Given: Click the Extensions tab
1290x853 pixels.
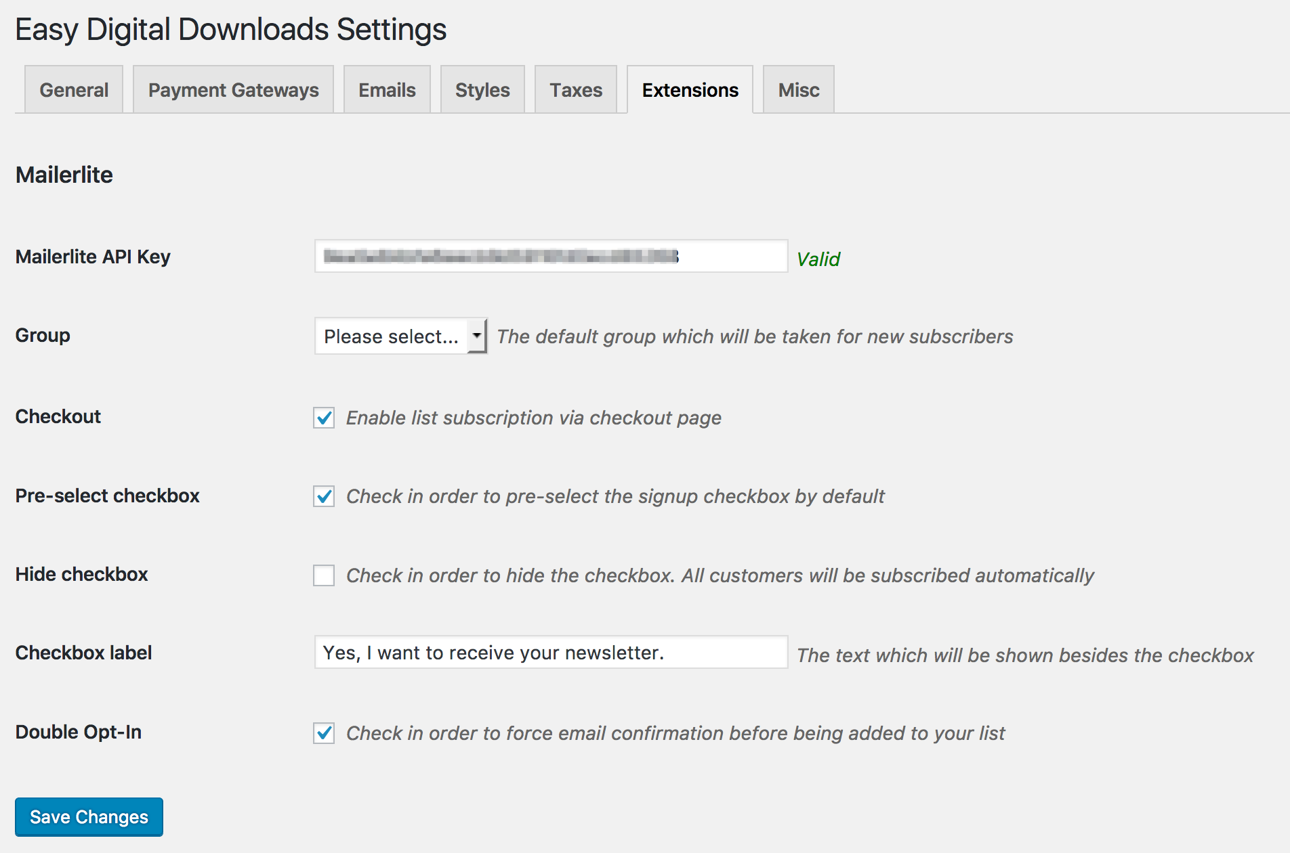Looking at the screenshot, I should [x=690, y=89].
